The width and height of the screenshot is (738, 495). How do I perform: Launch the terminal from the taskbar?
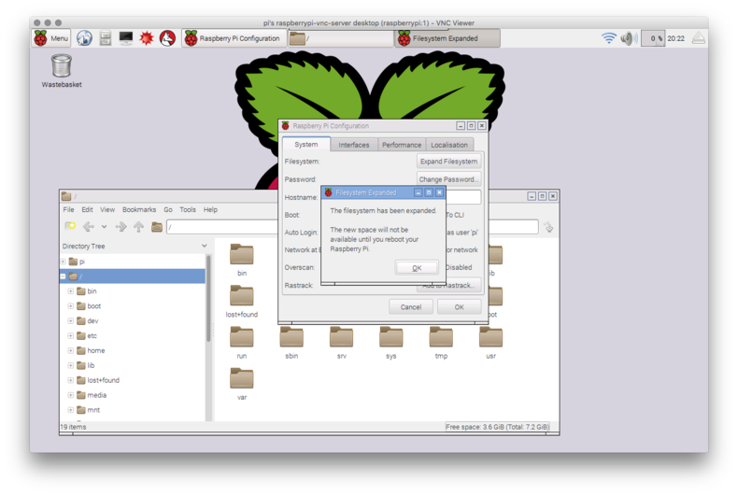coord(126,38)
